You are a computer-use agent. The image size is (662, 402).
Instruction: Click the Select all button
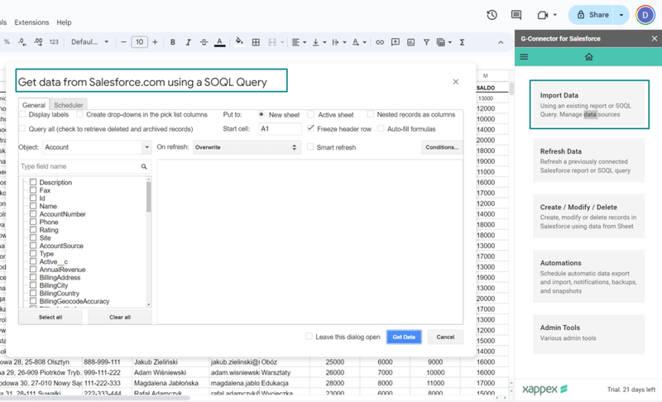(x=50, y=317)
